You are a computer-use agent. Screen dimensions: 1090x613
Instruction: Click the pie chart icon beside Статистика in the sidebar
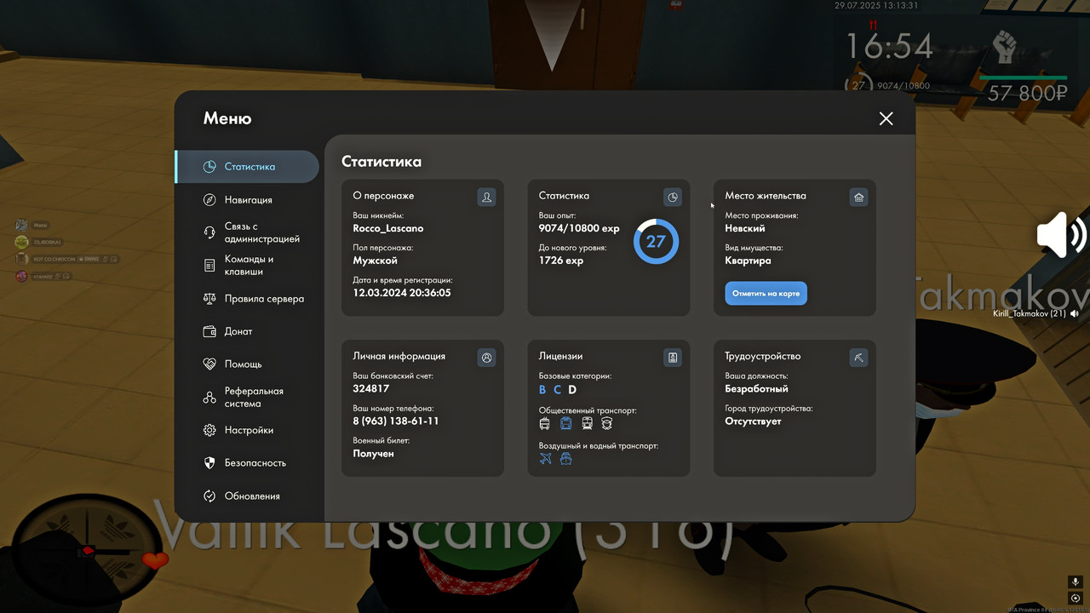[209, 167]
